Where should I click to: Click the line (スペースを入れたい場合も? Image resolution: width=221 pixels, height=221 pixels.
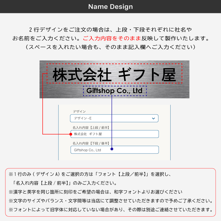(110, 47)
